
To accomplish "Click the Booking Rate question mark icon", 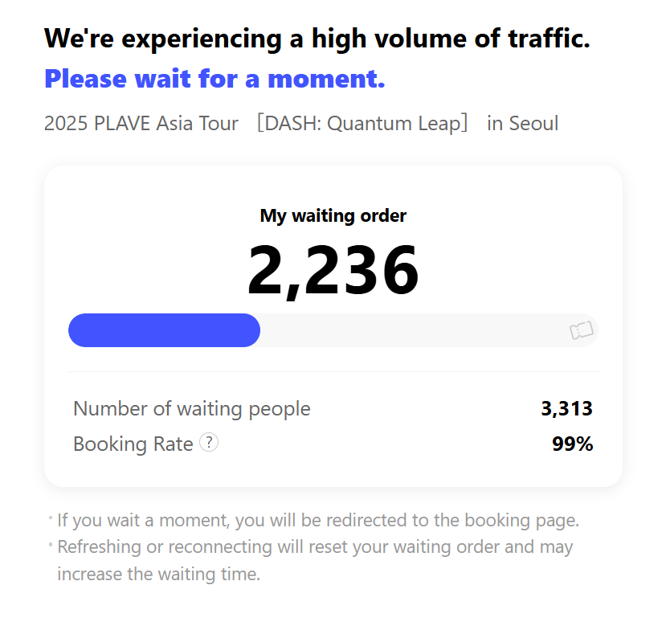I will (x=209, y=443).
